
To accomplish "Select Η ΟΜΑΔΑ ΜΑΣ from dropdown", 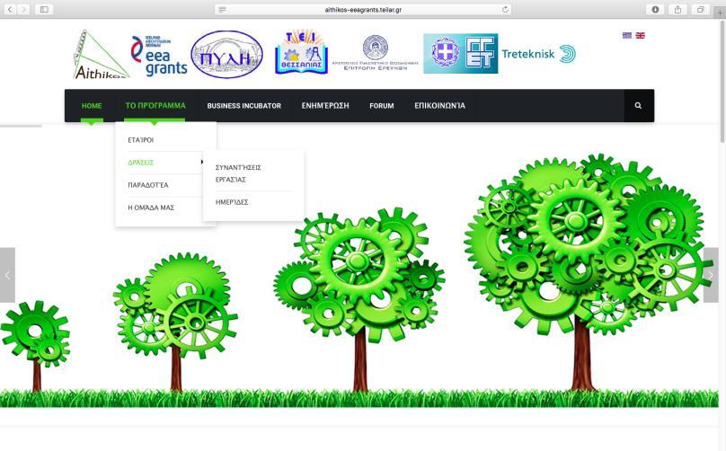I will (151, 208).
